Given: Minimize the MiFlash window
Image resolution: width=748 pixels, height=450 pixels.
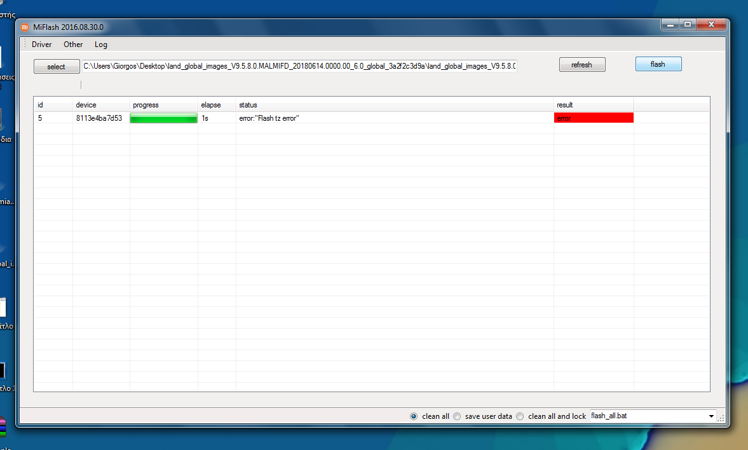Looking at the screenshot, I should coord(670,24).
